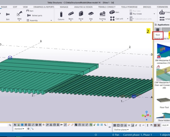Select the Bolt tool
Screen dimensions: 170x137
pos(8,16)
